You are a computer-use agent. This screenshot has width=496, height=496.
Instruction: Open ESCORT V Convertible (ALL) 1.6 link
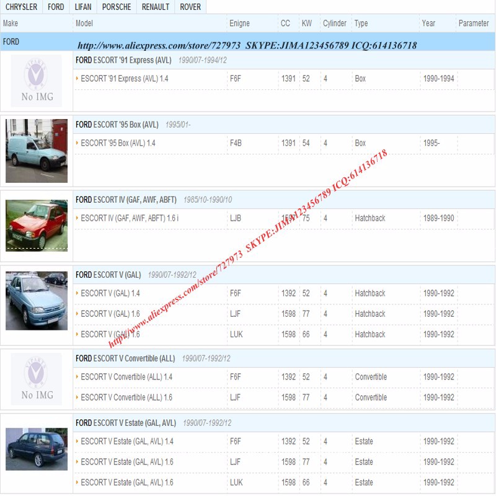126,397
